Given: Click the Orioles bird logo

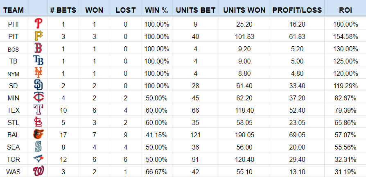Looking at the screenshot, I should click(38, 134).
